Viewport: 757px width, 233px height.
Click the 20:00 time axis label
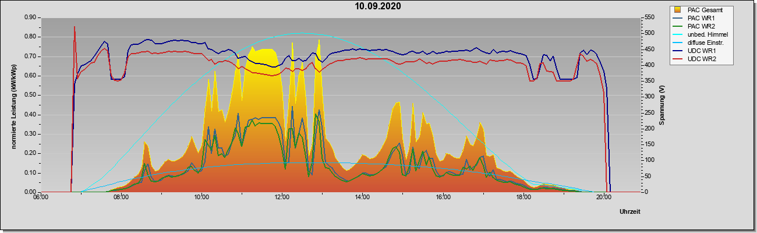[604, 197]
